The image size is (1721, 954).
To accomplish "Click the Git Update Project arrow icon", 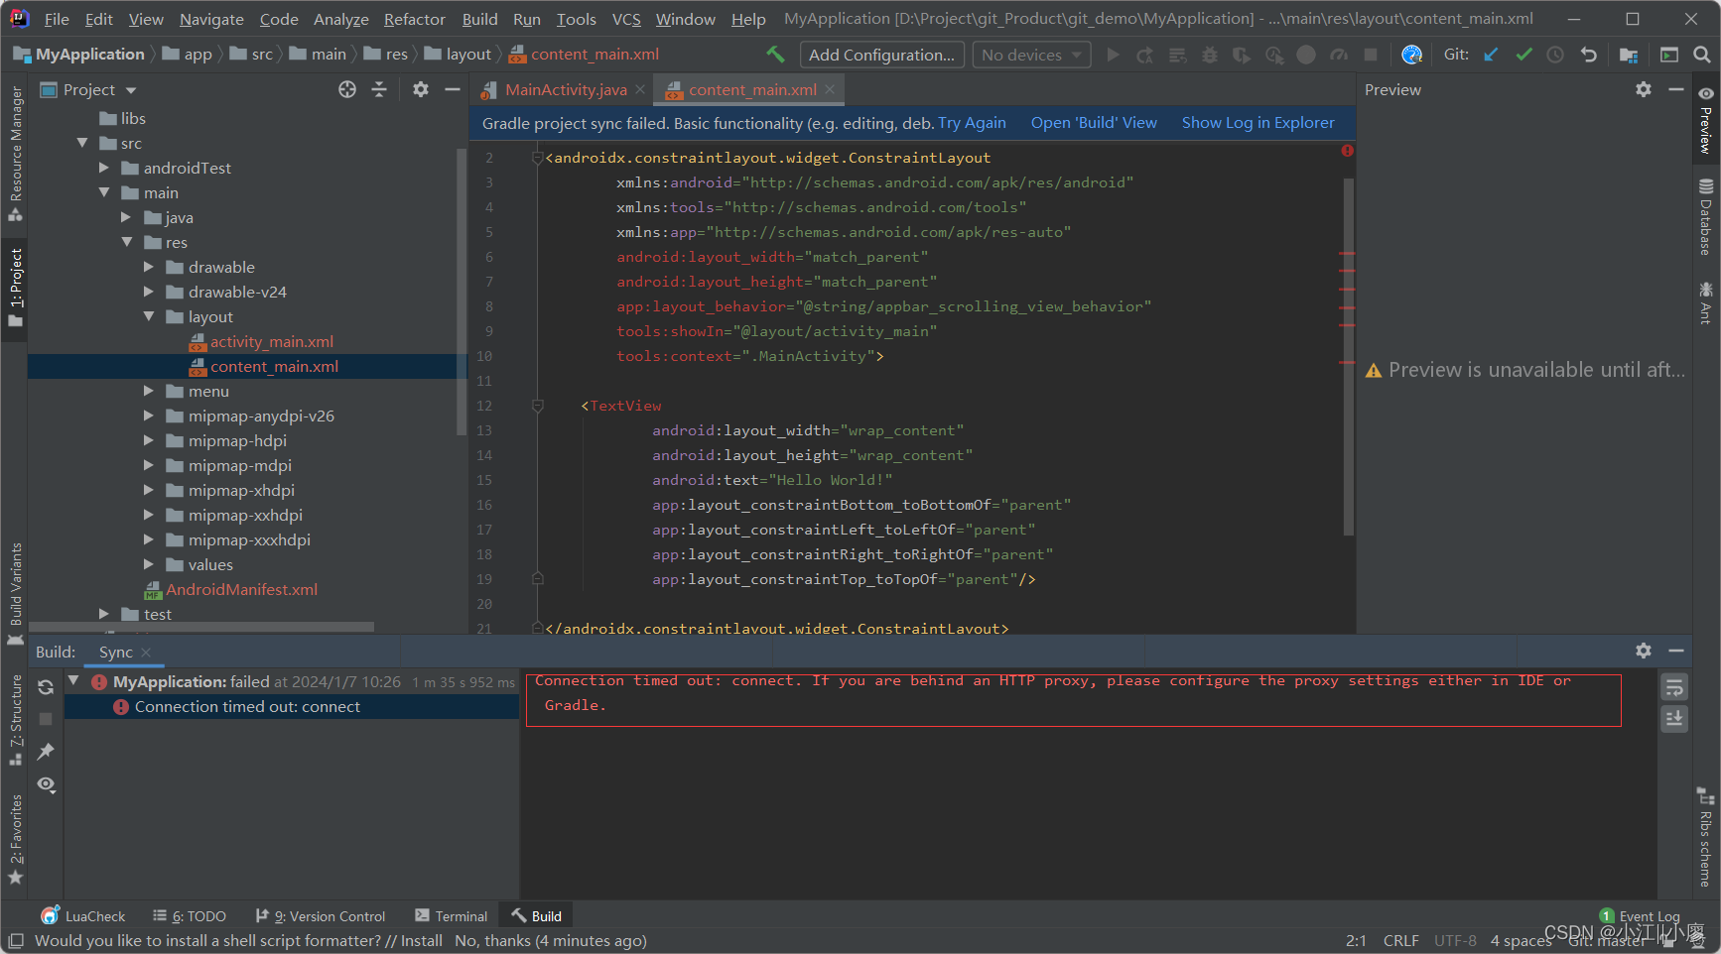I will (1491, 55).
